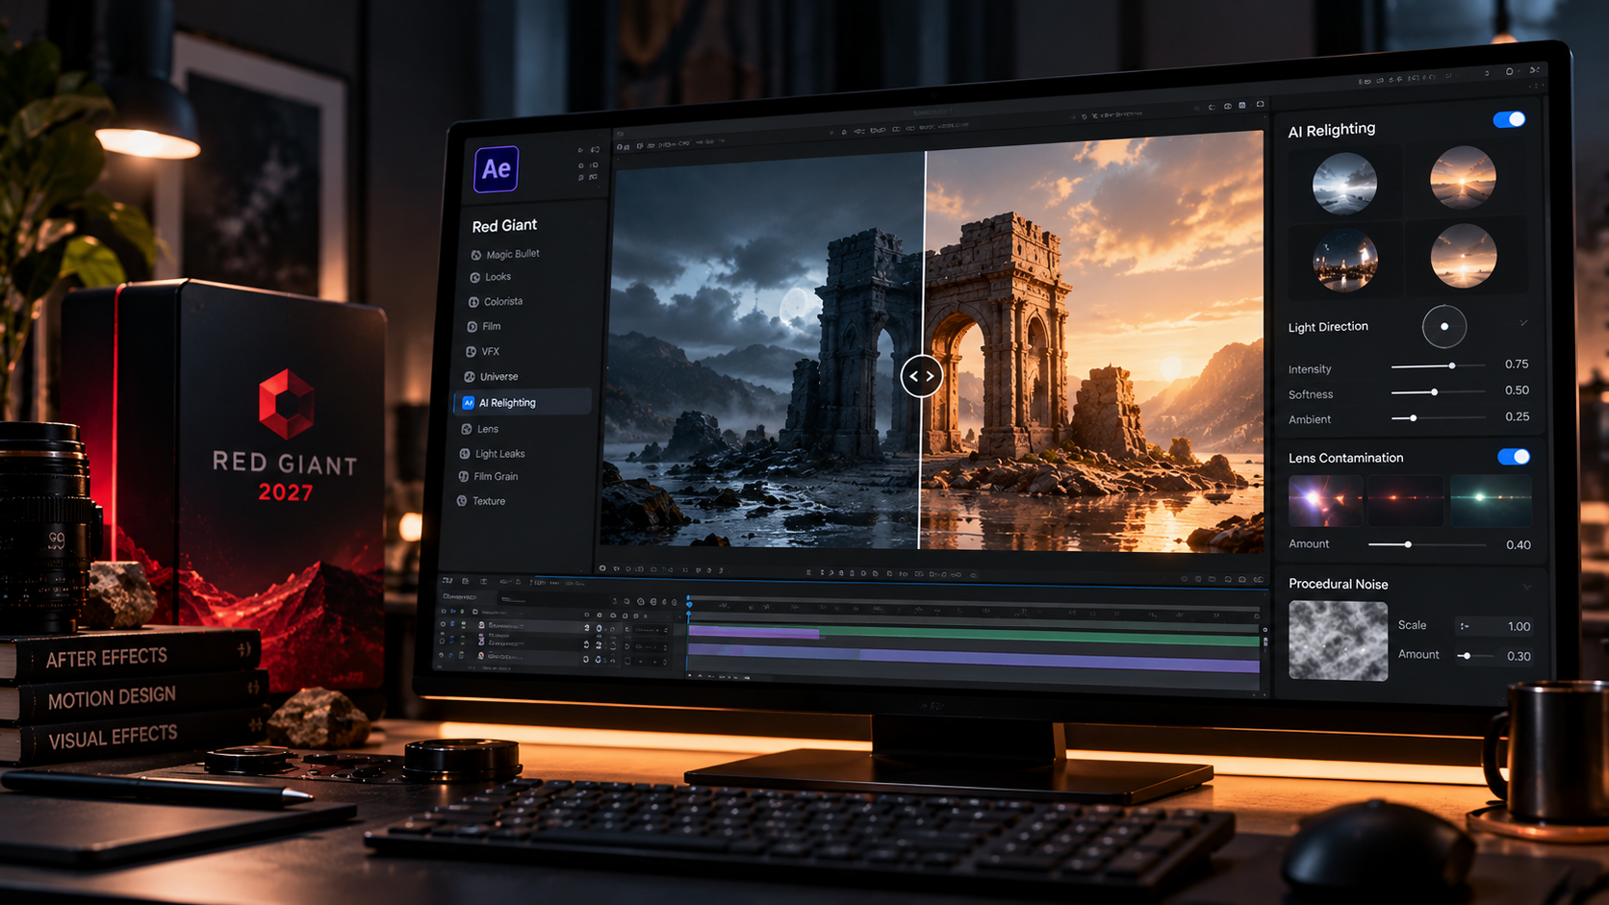Choose the red streak lens flare preset
1609x905 pixels.
point(1405,500)
